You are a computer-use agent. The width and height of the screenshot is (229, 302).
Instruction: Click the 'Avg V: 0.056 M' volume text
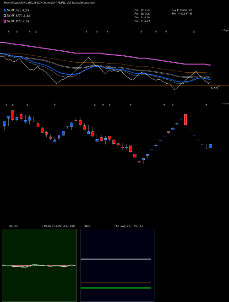click(181, 10)
